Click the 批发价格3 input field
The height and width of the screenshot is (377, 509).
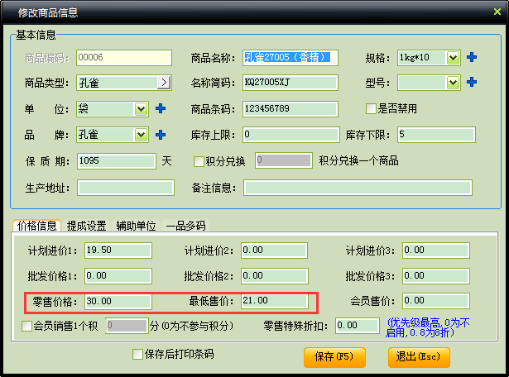click(436, 276)
